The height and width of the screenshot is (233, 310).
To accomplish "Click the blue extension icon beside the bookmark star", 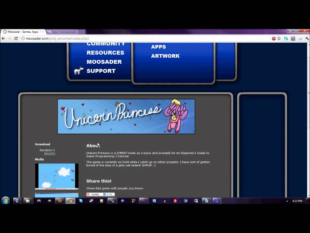I will pos(286,39).
